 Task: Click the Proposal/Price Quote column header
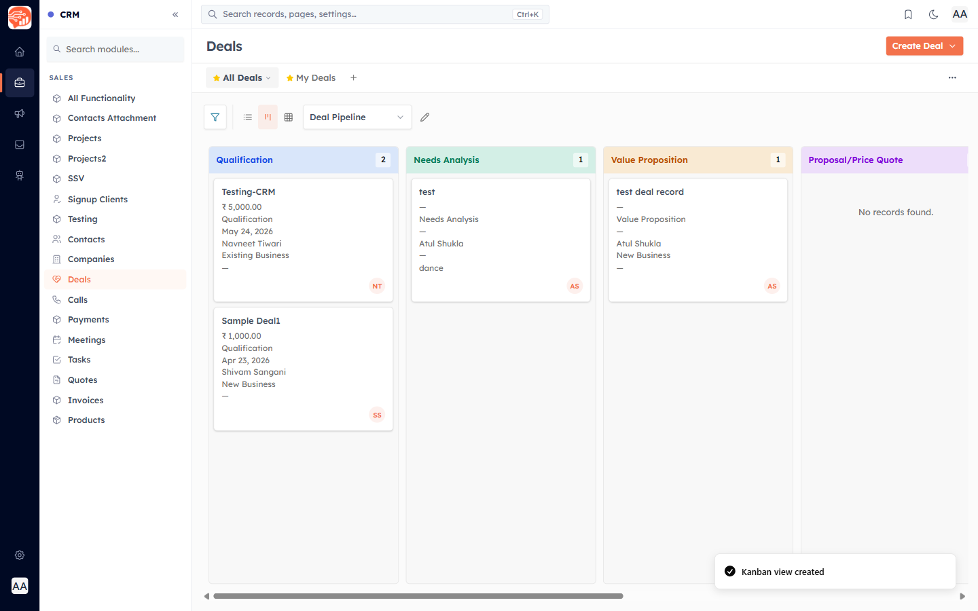[x=884, y=160]
